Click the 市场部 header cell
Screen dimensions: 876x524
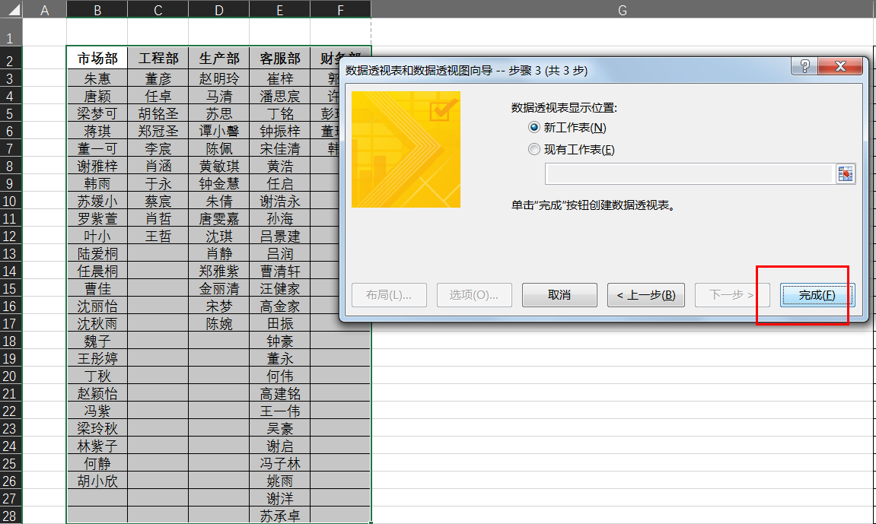coord(97,58)
